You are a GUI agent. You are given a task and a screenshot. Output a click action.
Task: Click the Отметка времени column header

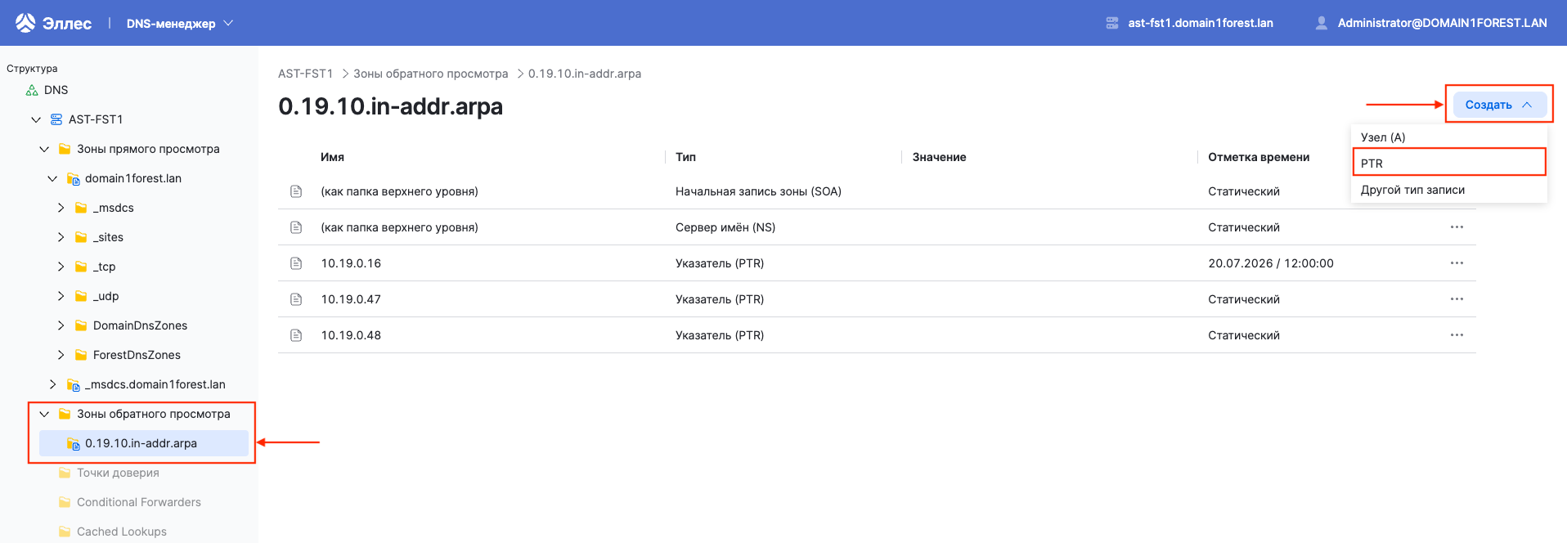coord(1259,157)
